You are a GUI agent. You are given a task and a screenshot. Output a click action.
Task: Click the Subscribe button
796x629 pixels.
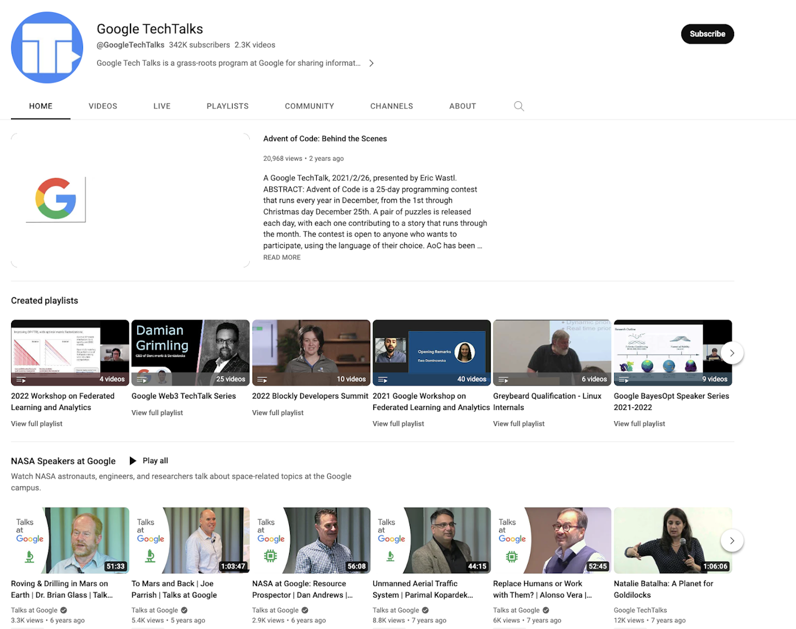[x=707, y=34]
